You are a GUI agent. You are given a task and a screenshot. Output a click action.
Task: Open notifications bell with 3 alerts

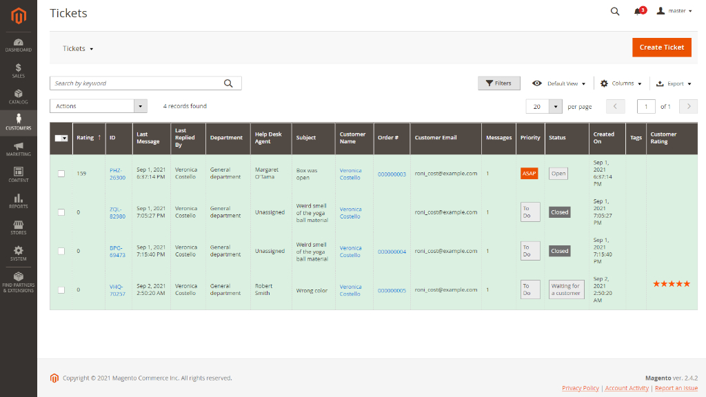click(x=639, y=11)
